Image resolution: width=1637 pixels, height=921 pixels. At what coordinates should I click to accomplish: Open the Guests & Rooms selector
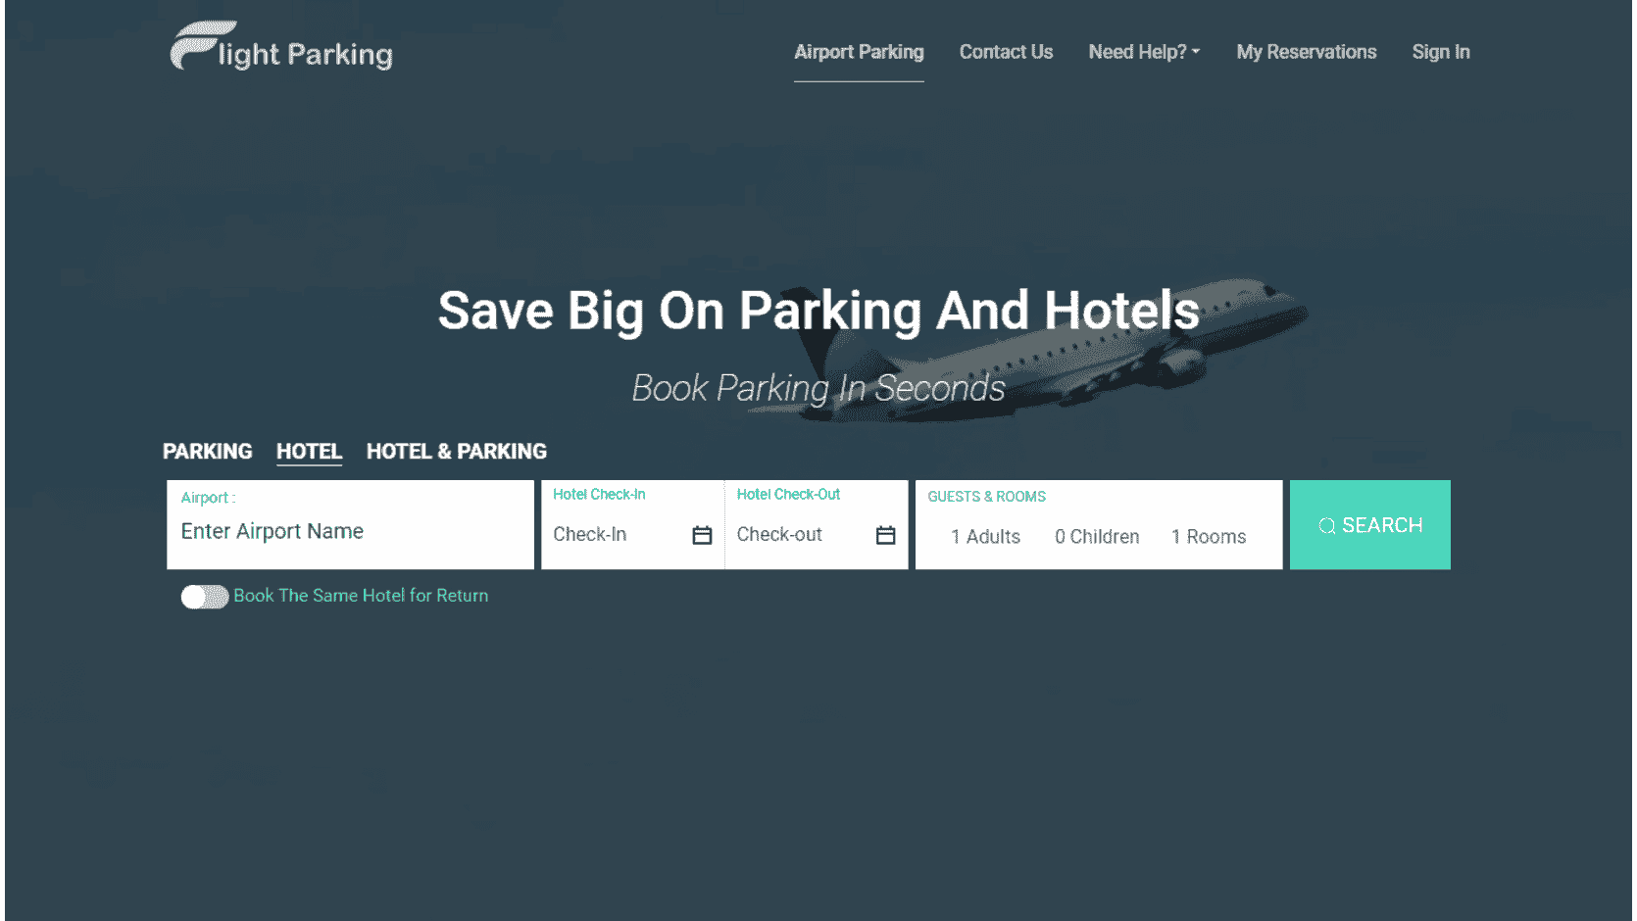click(1099, 524)
